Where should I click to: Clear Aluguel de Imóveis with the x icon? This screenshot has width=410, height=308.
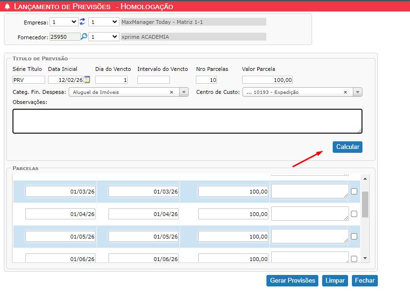tap(171, 92)
